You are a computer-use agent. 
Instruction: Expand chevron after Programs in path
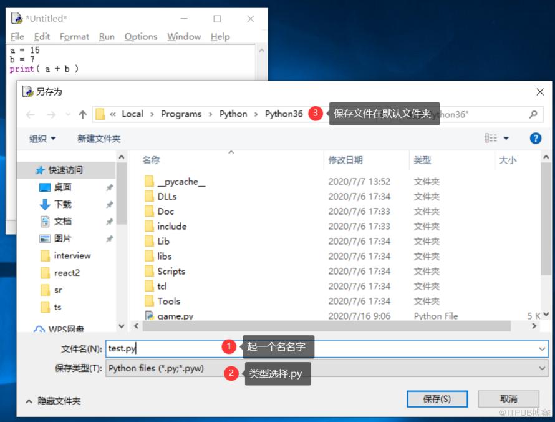pos(210,114)
